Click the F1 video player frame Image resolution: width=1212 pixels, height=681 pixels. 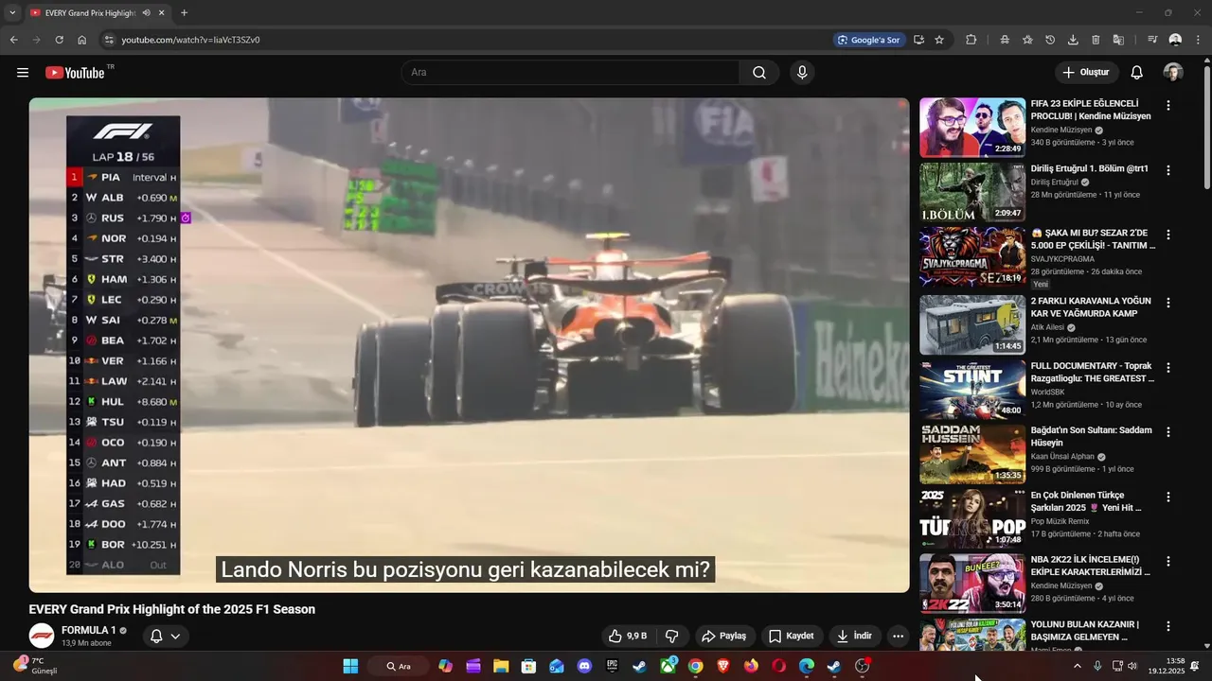click(469, 345)
